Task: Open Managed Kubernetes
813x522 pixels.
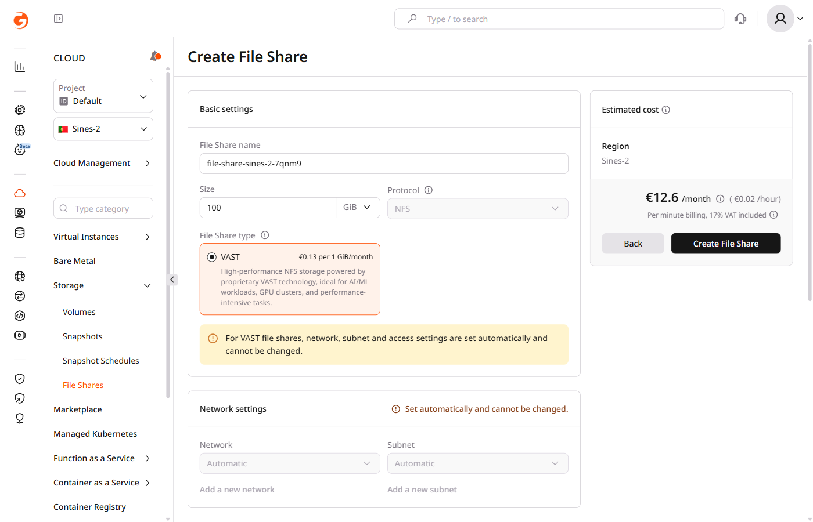Action: coord(95,434)
